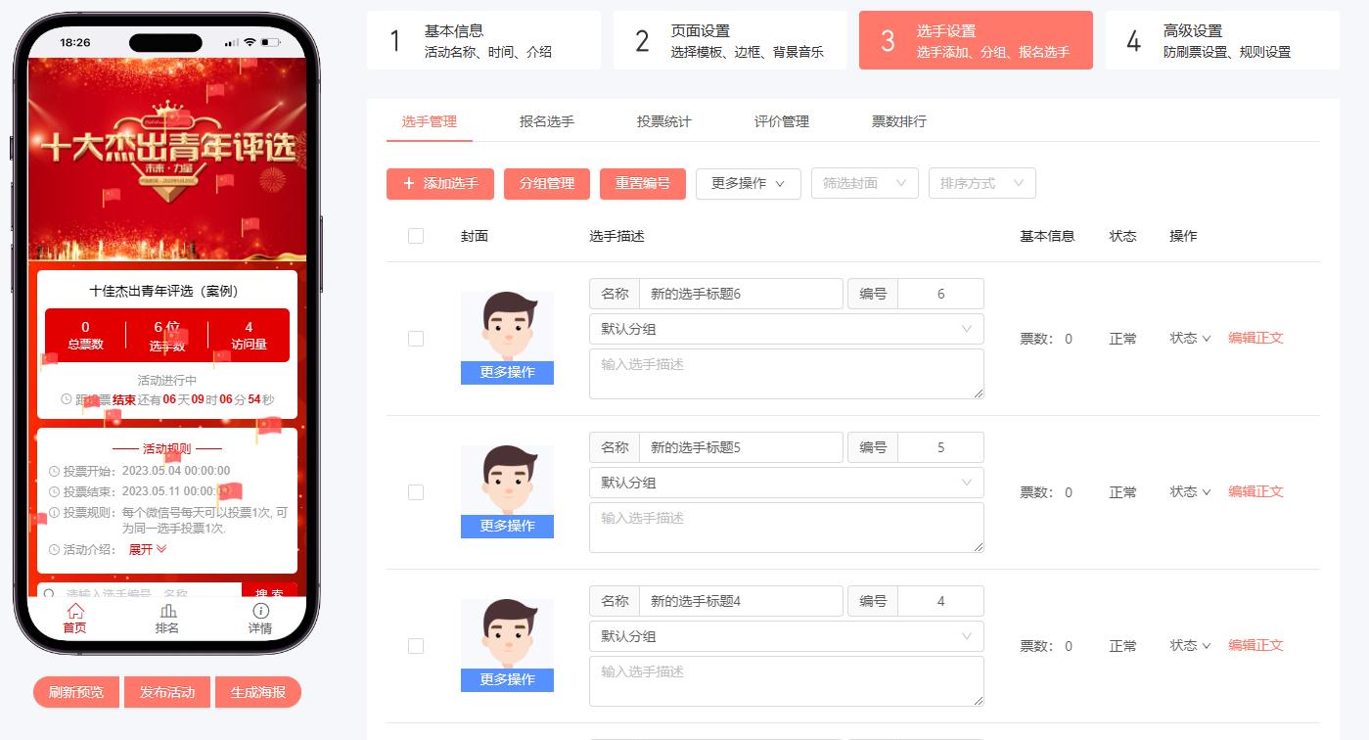Image resolution: width=1369 pixels, height=740 pixels.
Task: Open the 默认分组 dropdown for contestant 6
Action: (786, 329)
